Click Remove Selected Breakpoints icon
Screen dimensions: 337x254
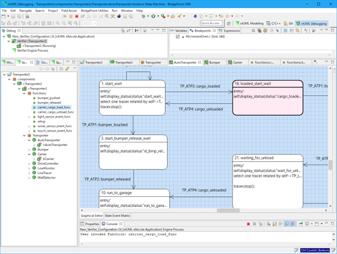tap(253, 30)
